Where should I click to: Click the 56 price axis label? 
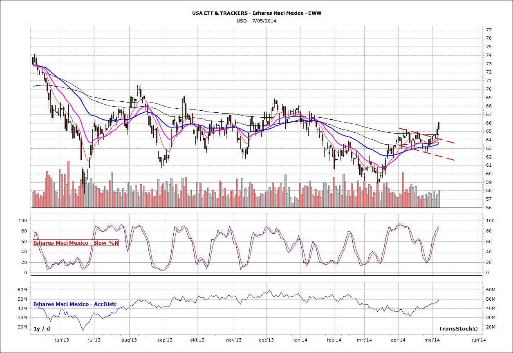(489, 208)
